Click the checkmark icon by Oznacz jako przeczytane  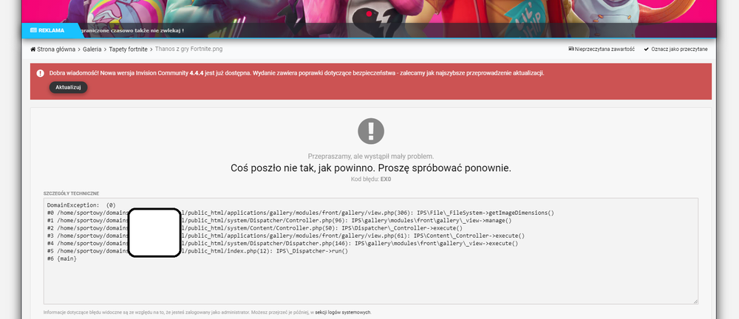(647, 49)
